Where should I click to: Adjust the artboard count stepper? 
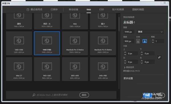[153, 41]
